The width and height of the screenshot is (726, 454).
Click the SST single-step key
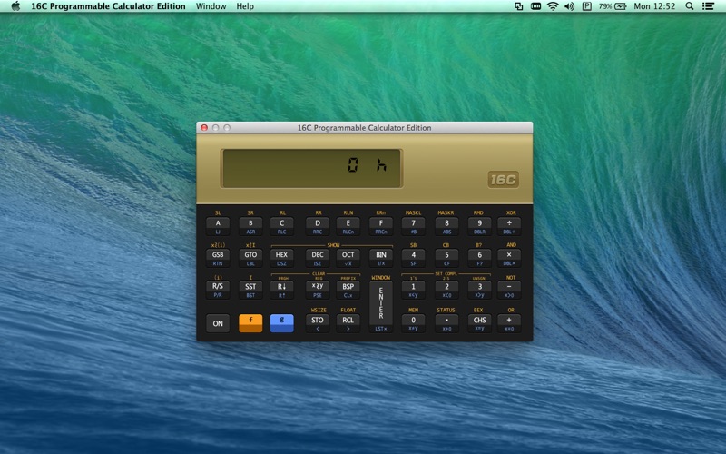pos(250,290)
